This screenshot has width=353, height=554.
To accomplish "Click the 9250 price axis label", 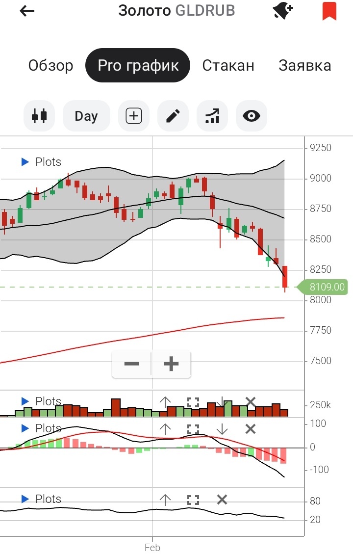I will pos(321,148).
